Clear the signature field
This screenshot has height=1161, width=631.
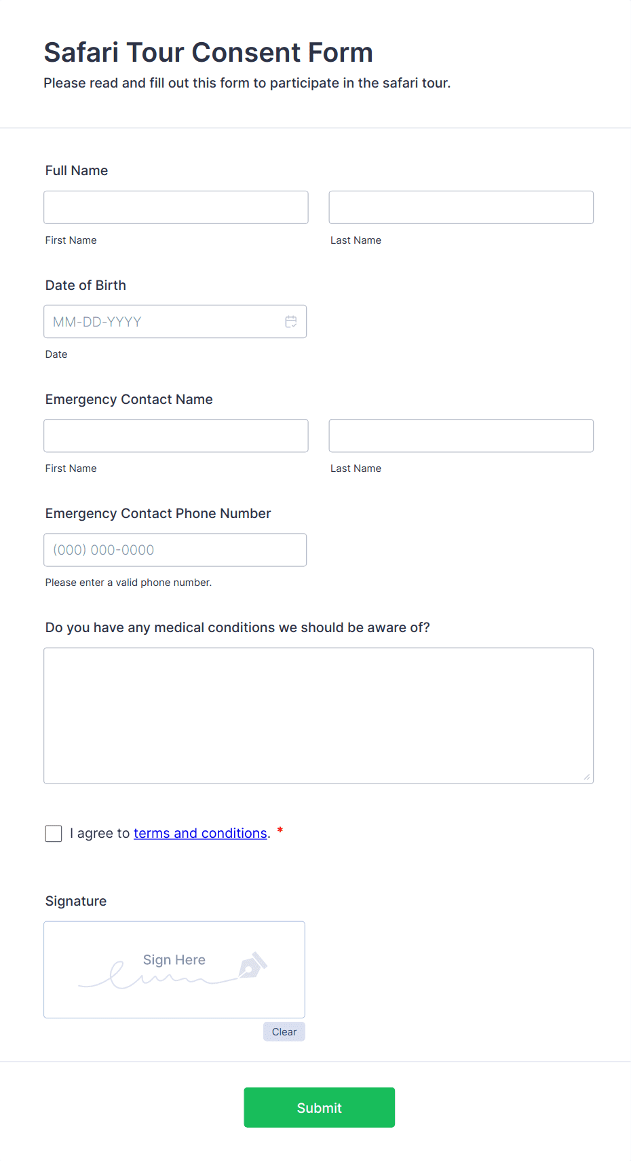[x=284, y=1031]
